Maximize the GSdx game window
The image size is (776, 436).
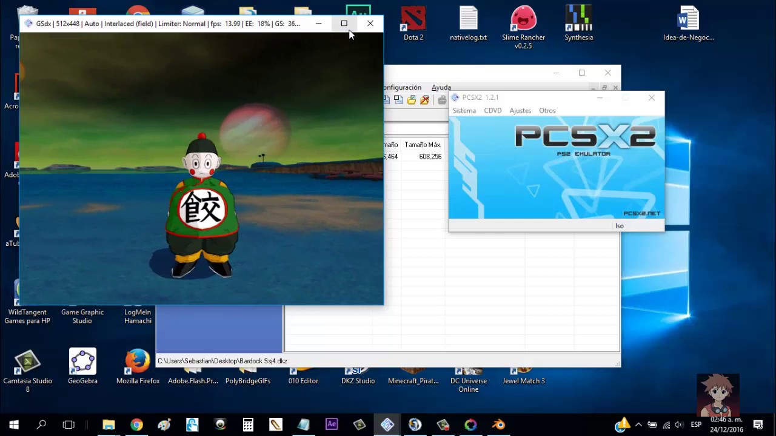[344, 24]
